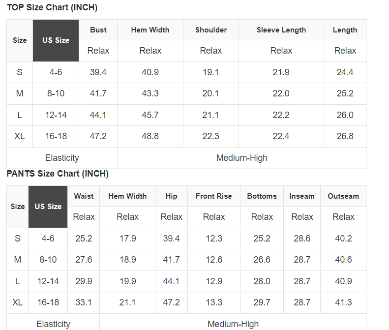This screenshot has width=389, height=330.
Task: Select the dark US Size header in pants chart
Action: [48, 207]
